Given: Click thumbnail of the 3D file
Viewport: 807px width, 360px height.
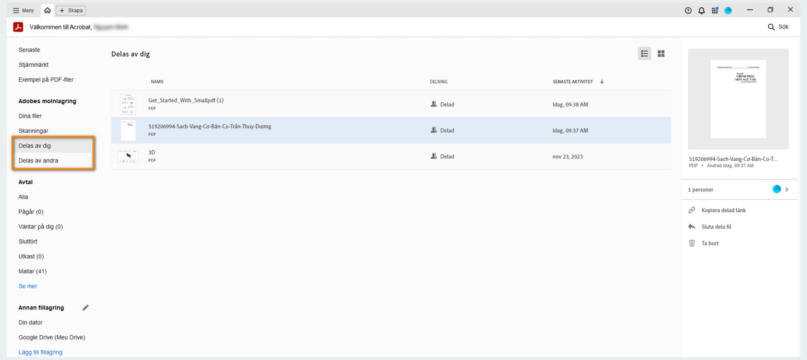Looking at the screenshot, I should coord(128,157).
